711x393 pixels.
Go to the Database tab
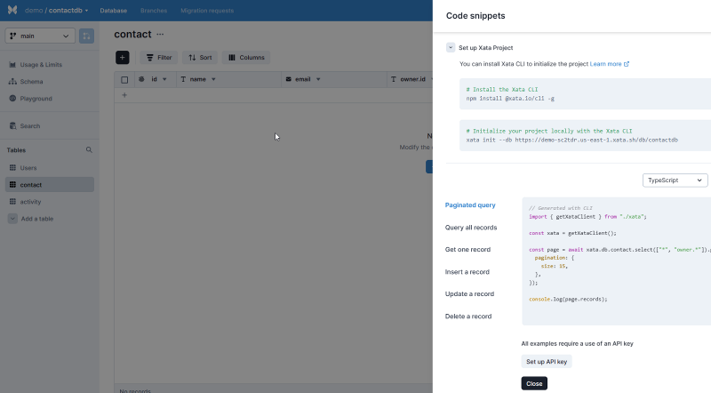pyautogui.click(x=114, y=11)
